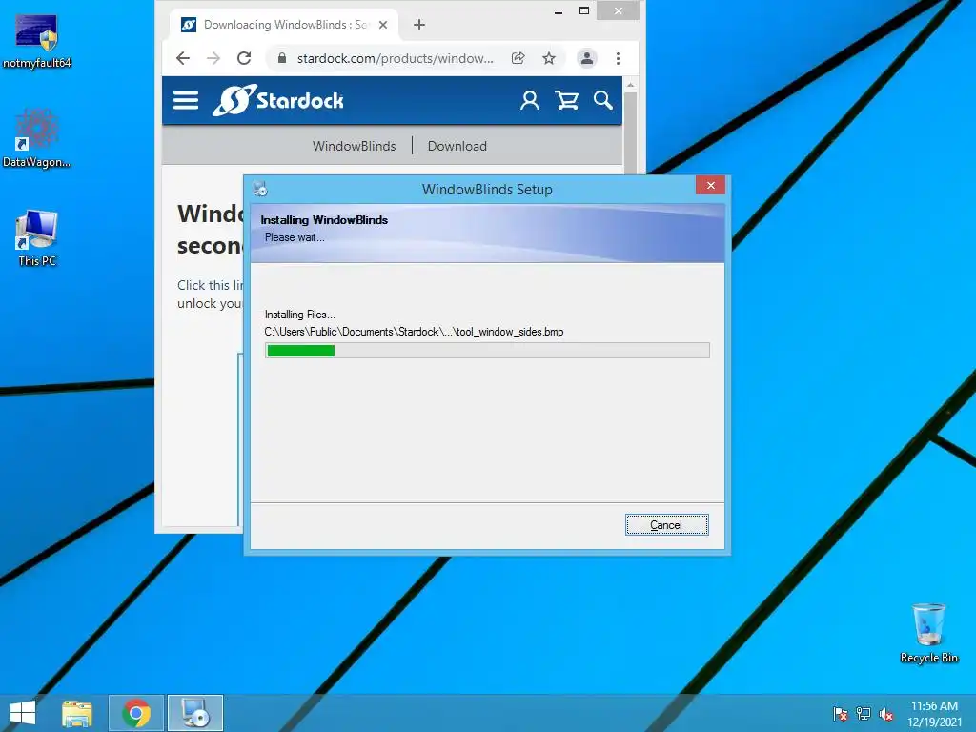976x732 pixels.
Task: Click the WindowBlinds Setup title bar icon
Action: coord(261,189)
